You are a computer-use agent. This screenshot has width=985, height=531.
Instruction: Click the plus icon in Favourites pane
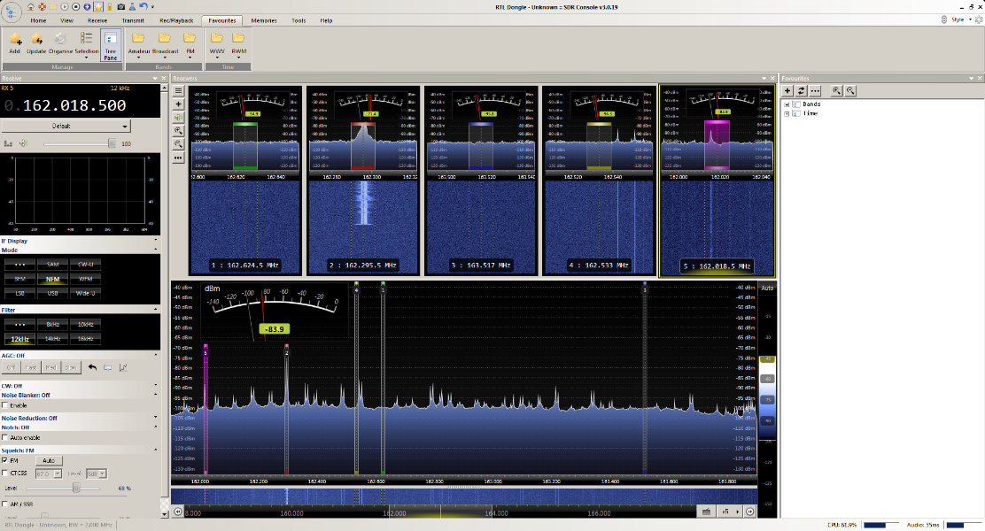pyautogui.click(x=787, y=90)
